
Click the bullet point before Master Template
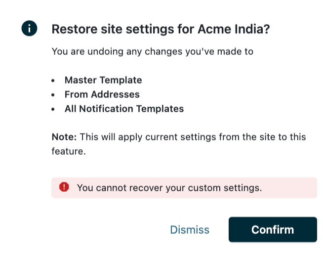(x=53, y=81)
